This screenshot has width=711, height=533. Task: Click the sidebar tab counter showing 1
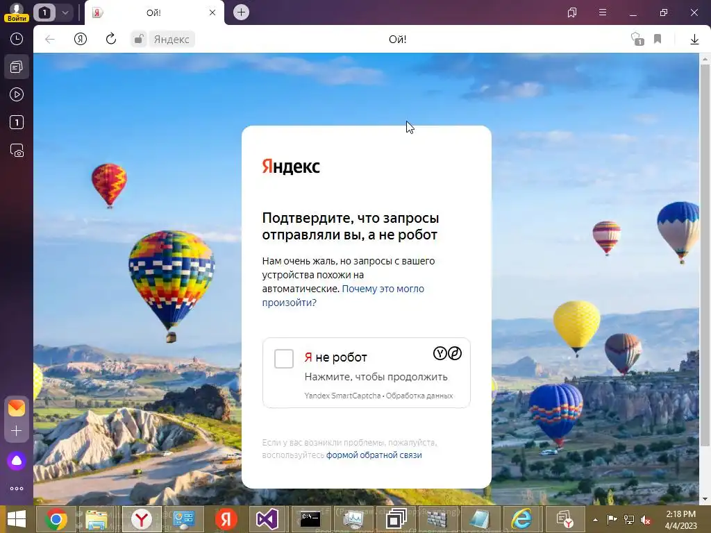(x=17, y=122)
